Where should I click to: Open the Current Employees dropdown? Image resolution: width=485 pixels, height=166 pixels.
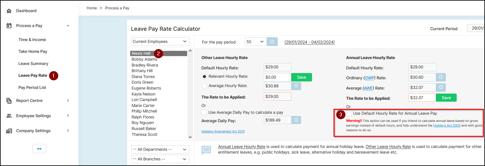(160, 41)
